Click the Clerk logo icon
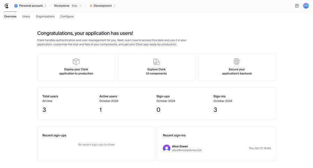 click(7, 6)
